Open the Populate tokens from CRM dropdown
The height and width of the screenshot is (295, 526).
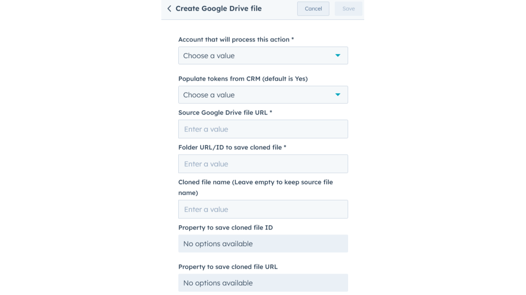click(263, 94)
